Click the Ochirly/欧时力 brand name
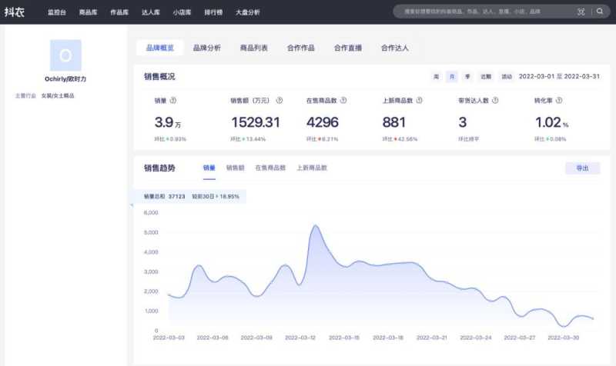The height and width of the screenshot is (366, 616). click(x=65, y=79)
